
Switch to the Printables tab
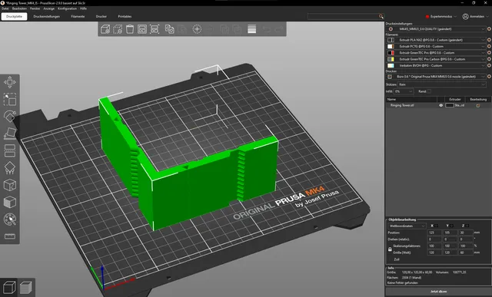pos(125,16)
